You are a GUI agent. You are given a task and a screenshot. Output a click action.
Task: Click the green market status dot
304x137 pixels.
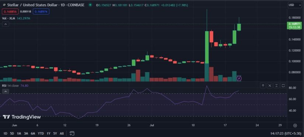[90, 5]
